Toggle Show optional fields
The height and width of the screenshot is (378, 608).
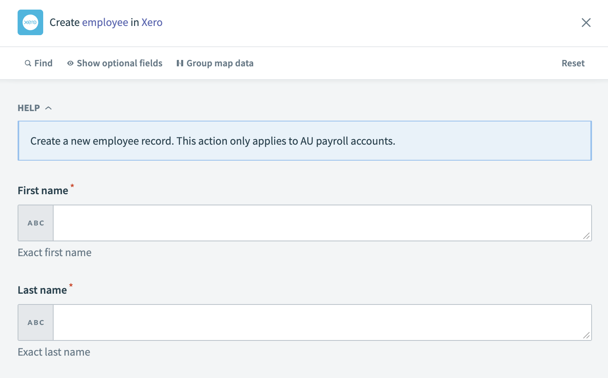(115, 63)
